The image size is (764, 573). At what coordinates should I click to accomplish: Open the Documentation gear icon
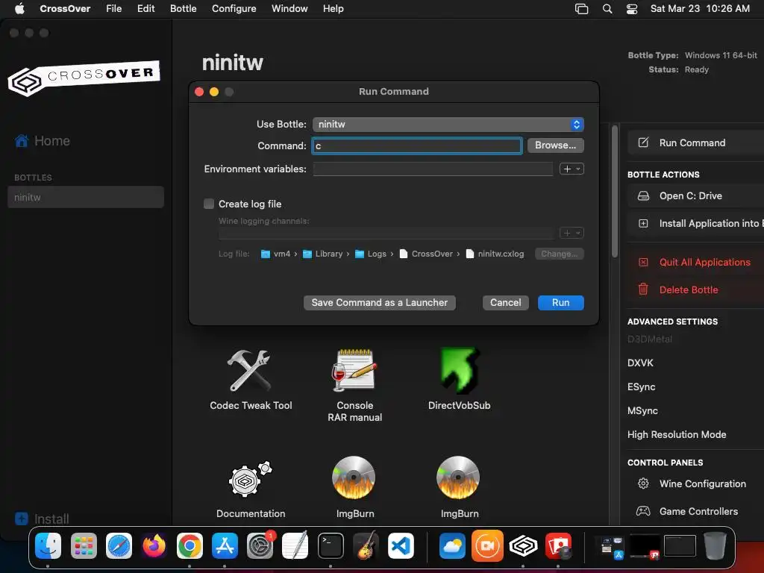pos(251,480)
